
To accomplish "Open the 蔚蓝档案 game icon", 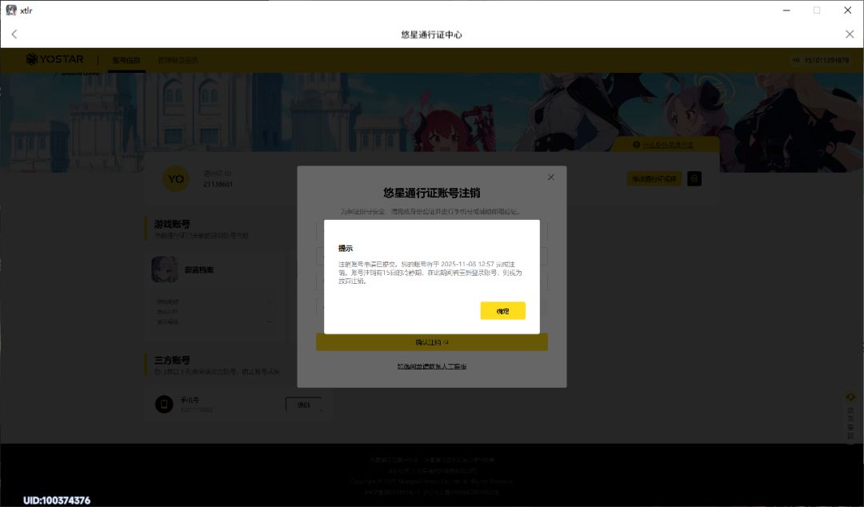I will pyautogui.click(x=164, y=269).
